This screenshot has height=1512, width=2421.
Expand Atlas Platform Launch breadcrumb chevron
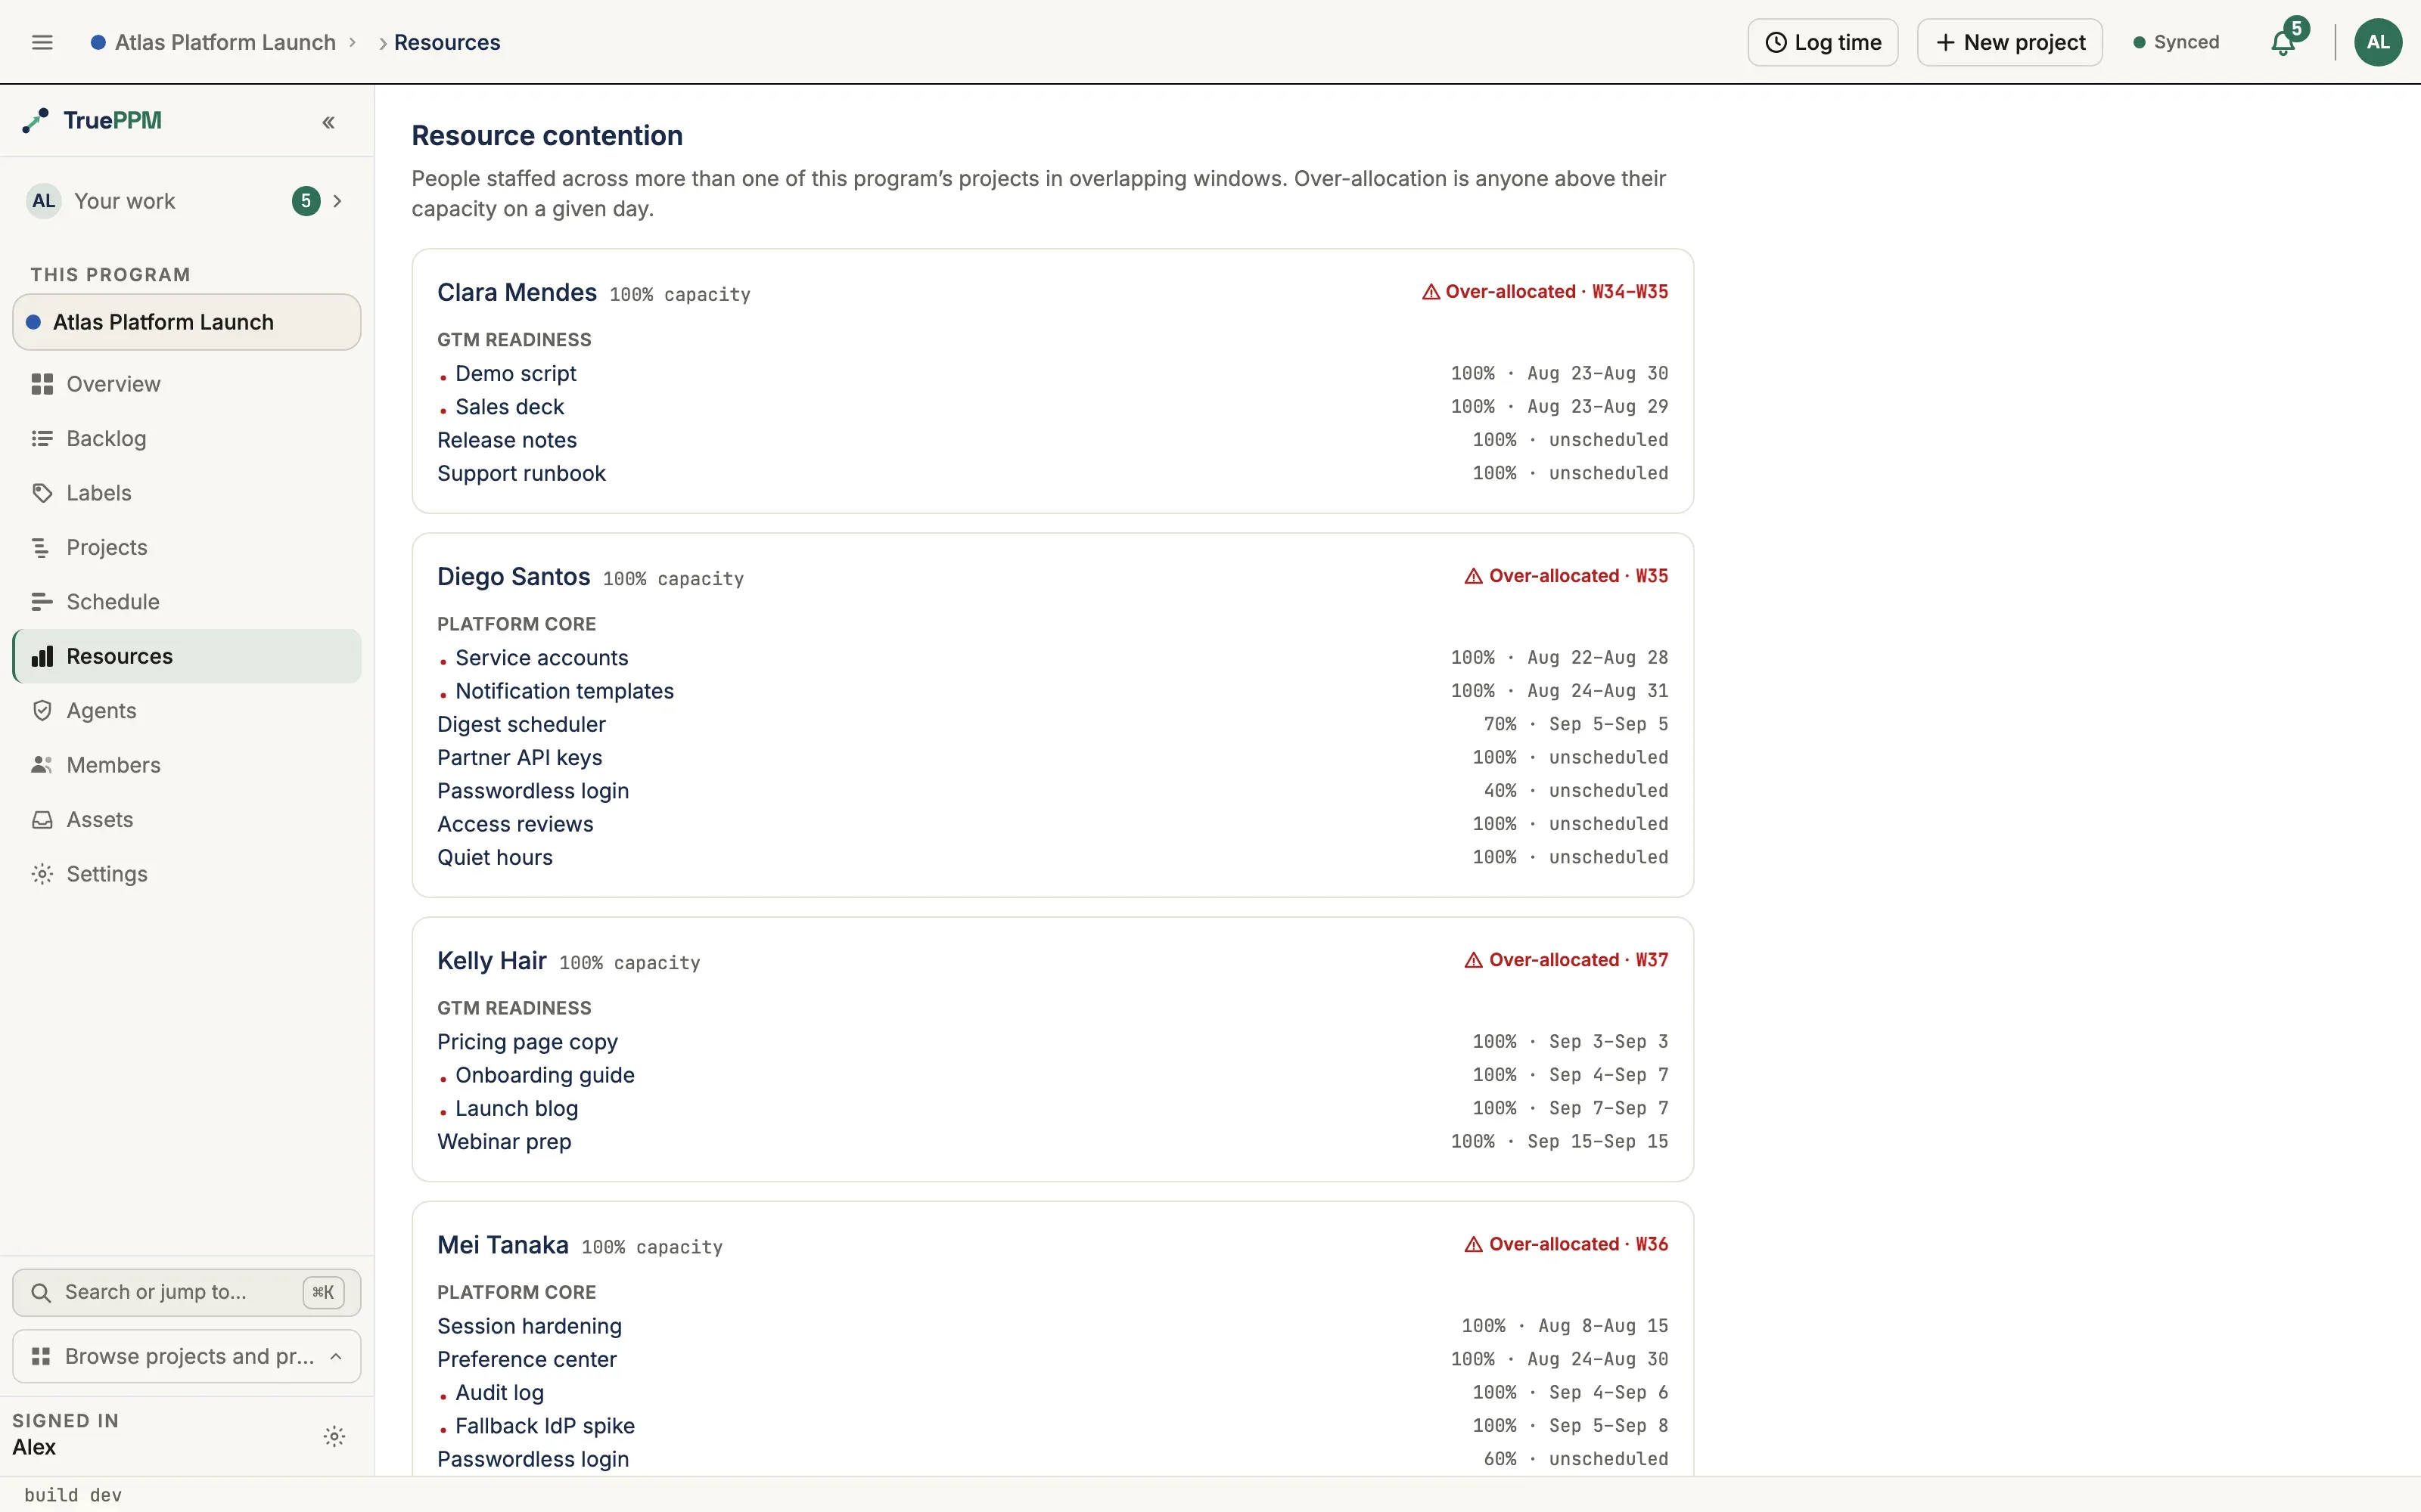tap(352, 42)
